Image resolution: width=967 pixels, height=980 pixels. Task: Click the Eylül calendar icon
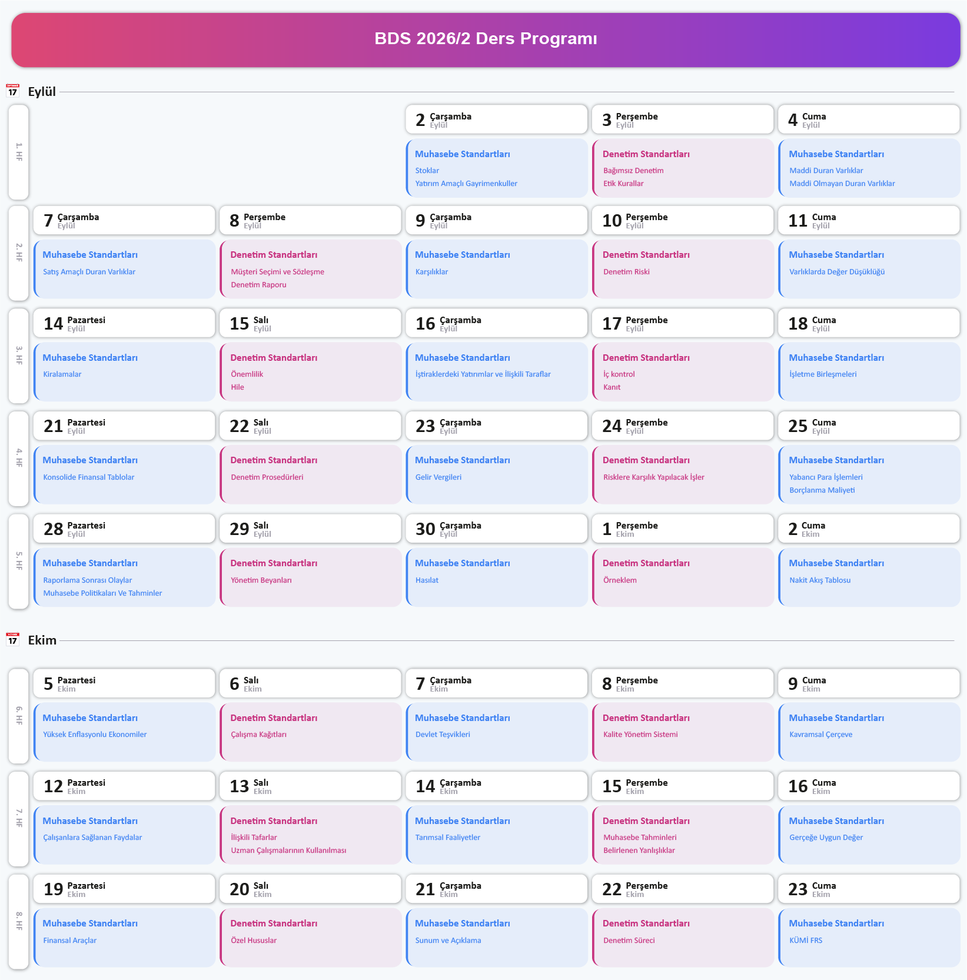[12, 91]
